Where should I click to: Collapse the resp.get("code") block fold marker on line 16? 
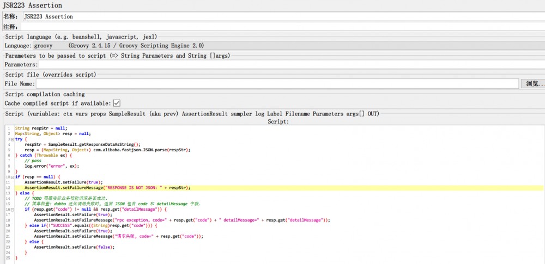(12, 210)
